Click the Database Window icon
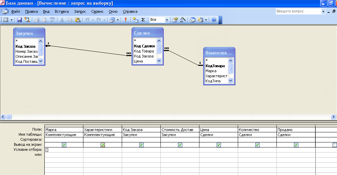The height and width of the screenshot is (175, 337). 193,20
